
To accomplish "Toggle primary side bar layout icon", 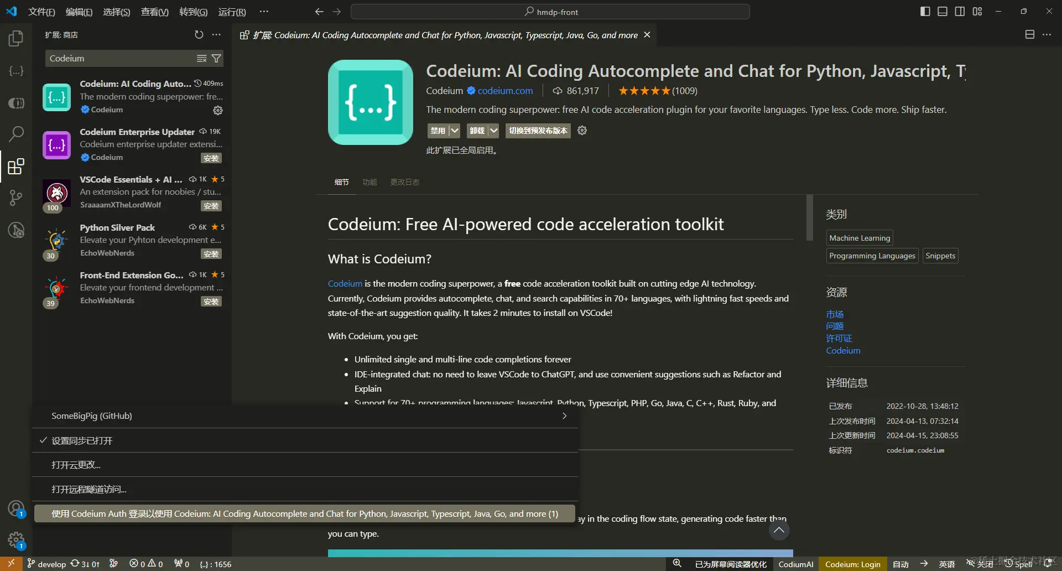I will tap(925, 12).
